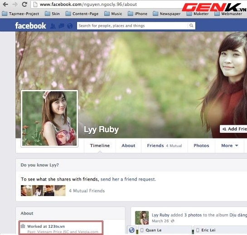The height and width of the screenshot is (235, 247).
Task: Open the iPhone bookmarks folder
Action: (137, 14)
